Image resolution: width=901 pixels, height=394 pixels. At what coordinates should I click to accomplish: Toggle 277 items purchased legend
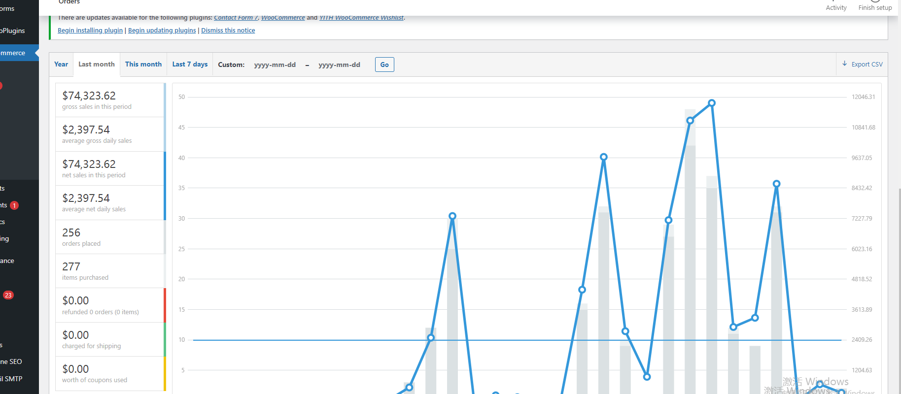point(110,271)
